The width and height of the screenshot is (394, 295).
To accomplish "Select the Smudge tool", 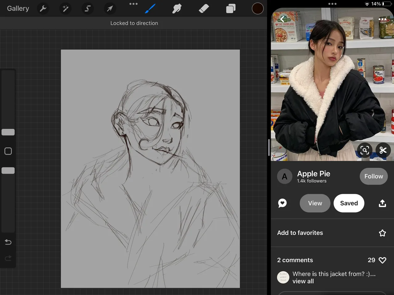I will pyautogui.click(x=177, y=9).
